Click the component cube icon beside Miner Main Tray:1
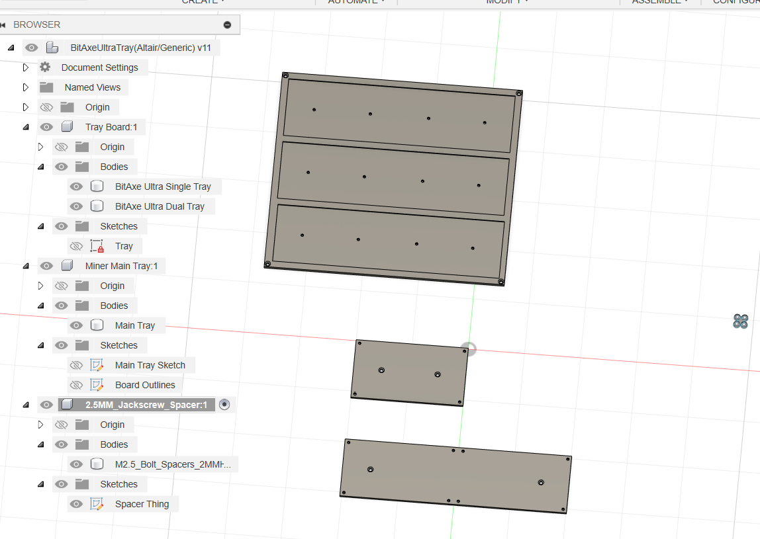The width and height of the screenshot is (760, 539). pyautogui.click(x=67, y=266)
